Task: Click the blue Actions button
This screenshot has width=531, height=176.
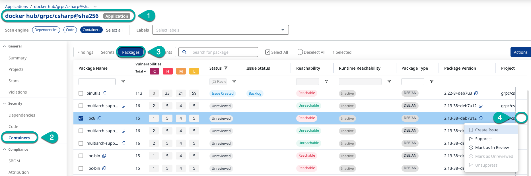Action: [x=520, y=52]
